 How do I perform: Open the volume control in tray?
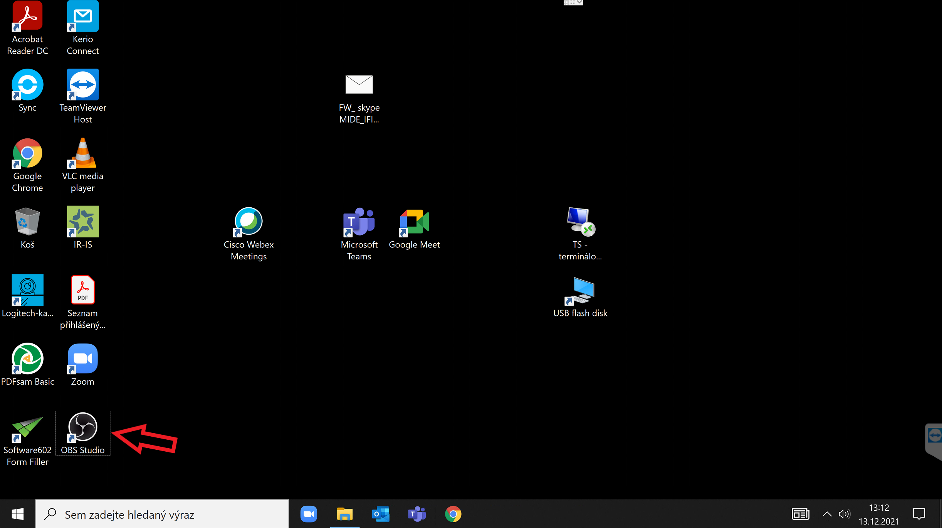coord(844,514)
